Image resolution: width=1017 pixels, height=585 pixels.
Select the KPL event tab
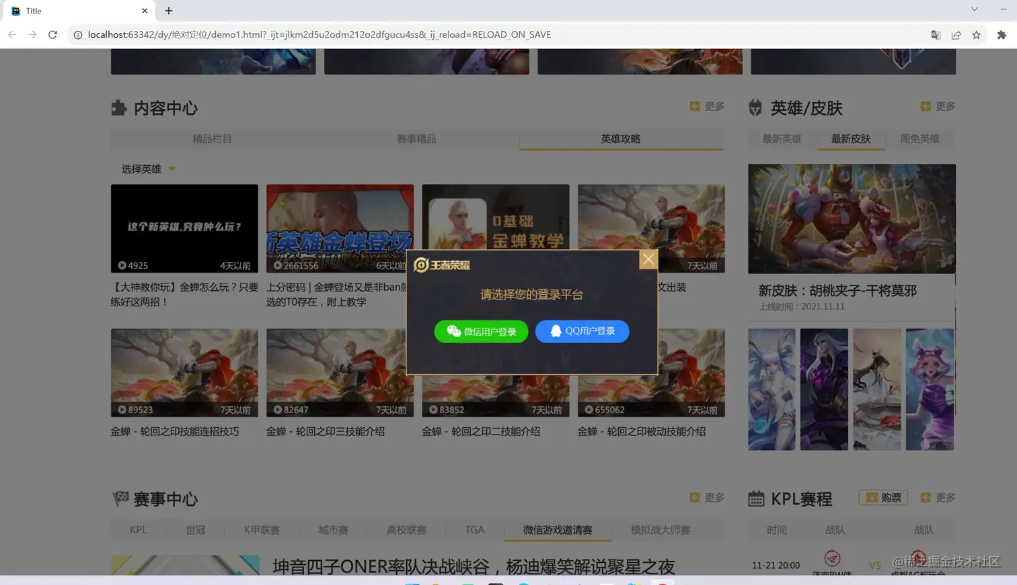[138, 530]
